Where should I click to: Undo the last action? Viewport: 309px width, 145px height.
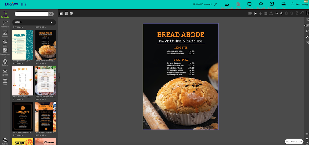tap(276, 13)
